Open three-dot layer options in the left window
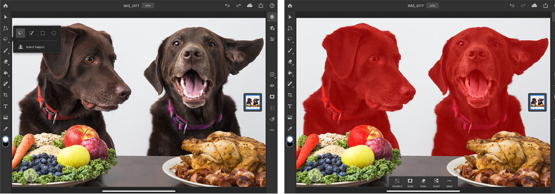This screenshot has width=555, height=194. tap(272, 130)
